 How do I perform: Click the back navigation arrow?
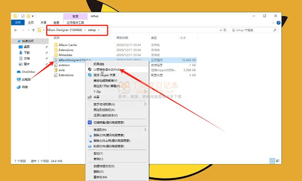16,30
